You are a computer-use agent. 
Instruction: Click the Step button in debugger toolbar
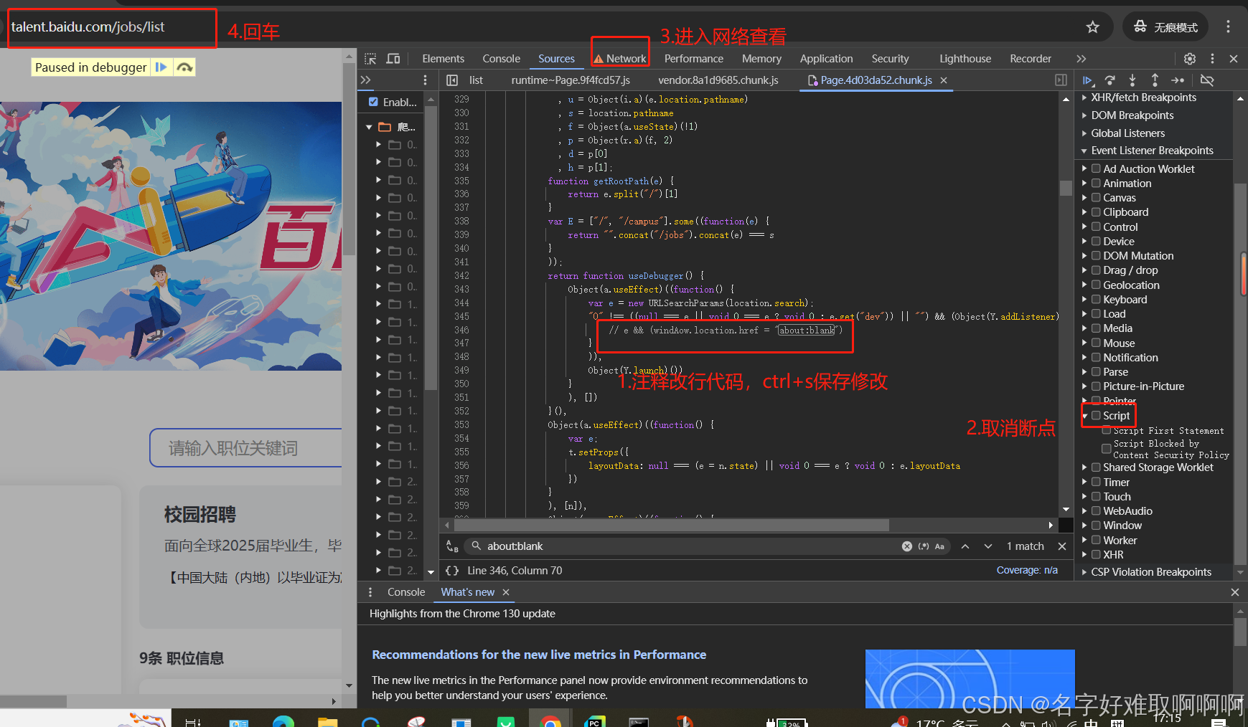1178,80
